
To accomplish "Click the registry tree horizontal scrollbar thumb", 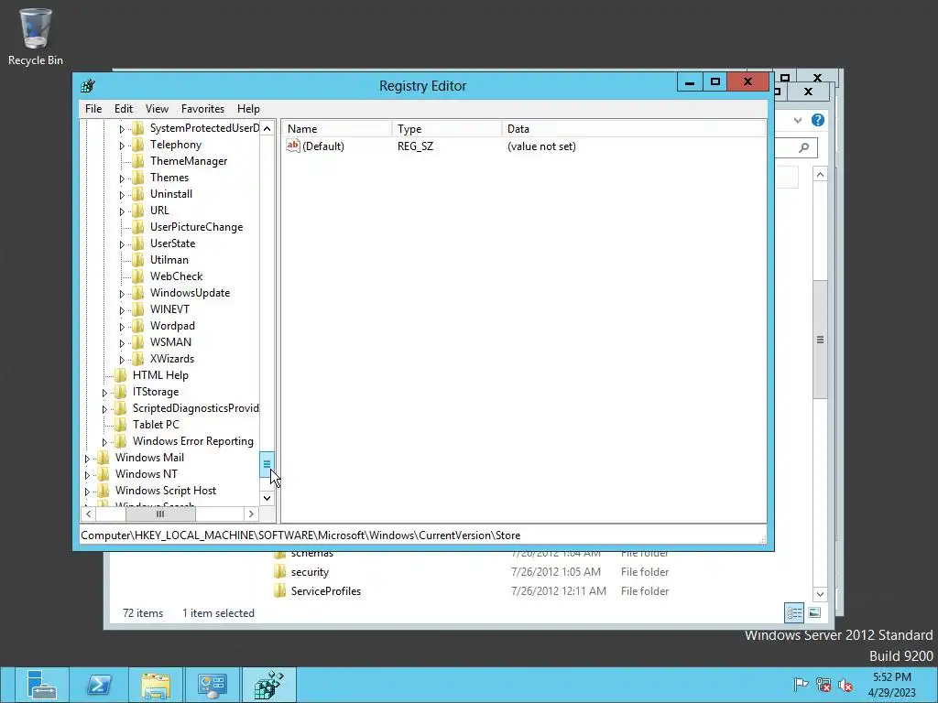I will pos(160,514).
